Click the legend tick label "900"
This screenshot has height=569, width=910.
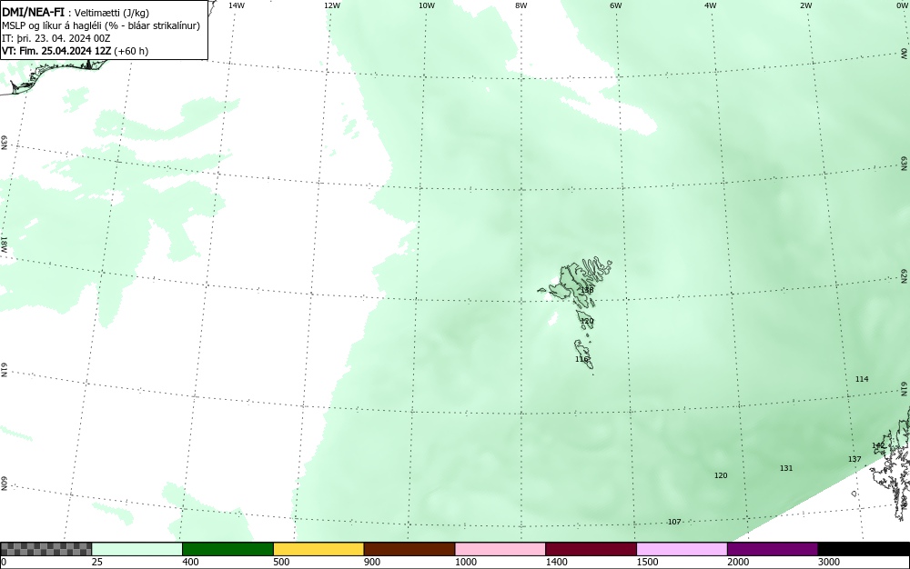(372, 562)
